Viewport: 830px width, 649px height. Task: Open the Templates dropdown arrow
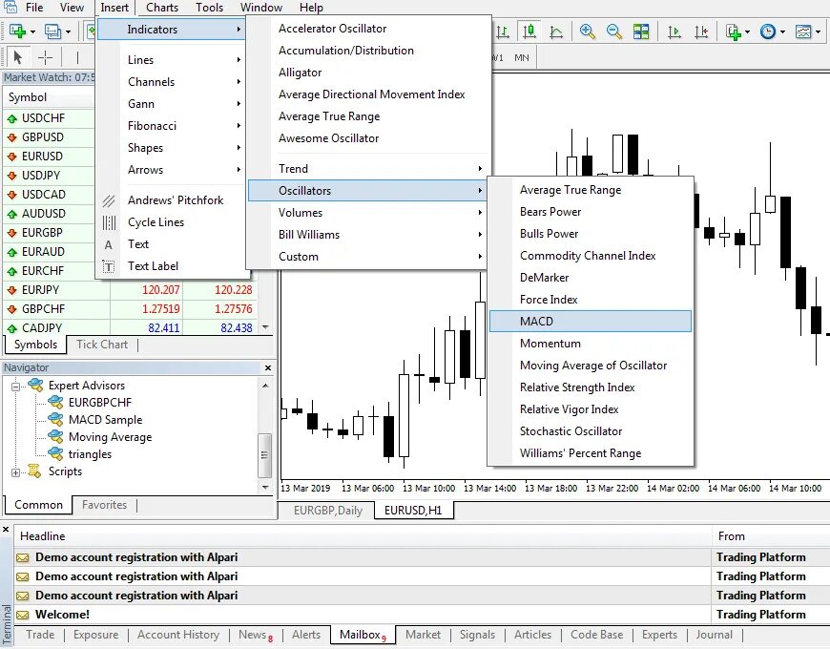click(x=819, y=31)
